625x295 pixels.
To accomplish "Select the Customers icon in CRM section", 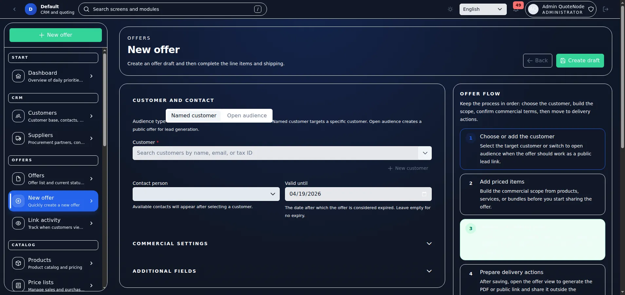I will point(19,116).
